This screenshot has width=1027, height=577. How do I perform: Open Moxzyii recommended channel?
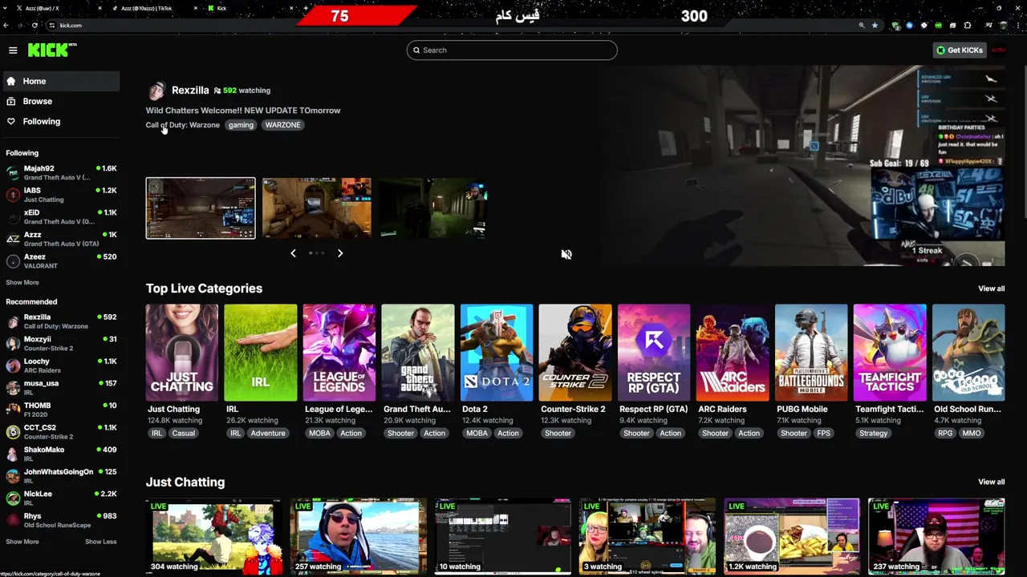pyautogui.click(x=60, y=343)
